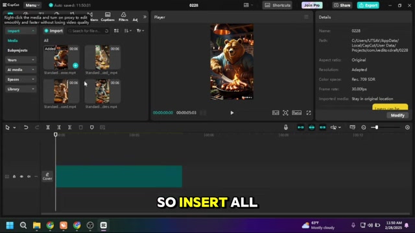Select the teal clip on the timeline track
Image resolution: width=415 pixels, height=233 pixels.
(119, 177)
